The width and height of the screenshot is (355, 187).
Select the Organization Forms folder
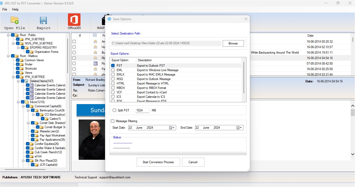pyautogui.click(x=46, y=52)
